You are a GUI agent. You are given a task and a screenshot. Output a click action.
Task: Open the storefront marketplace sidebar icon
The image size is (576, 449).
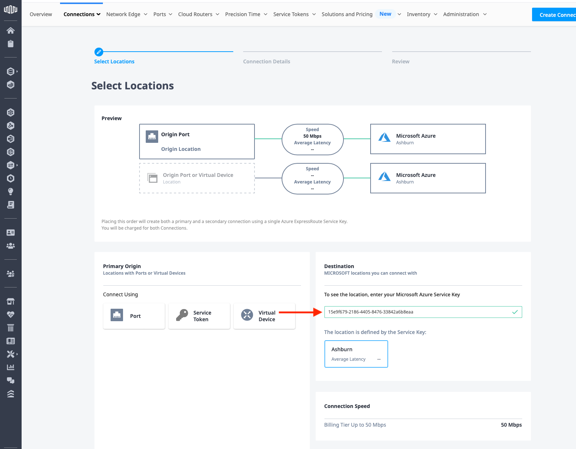point(11,301)
